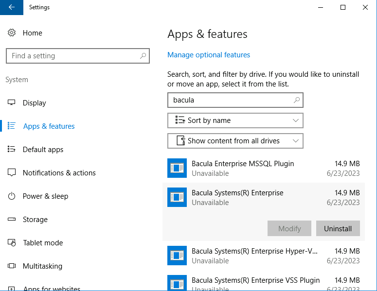
Task: Click the magnifier icon in bacula search box
Action: 296,101
